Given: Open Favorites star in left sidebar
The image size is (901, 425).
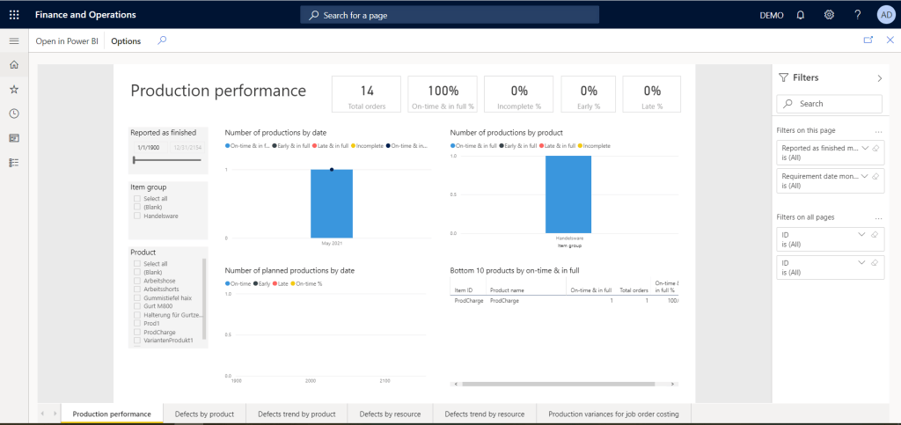Looking at the screenshot, I should pos(14,89).
